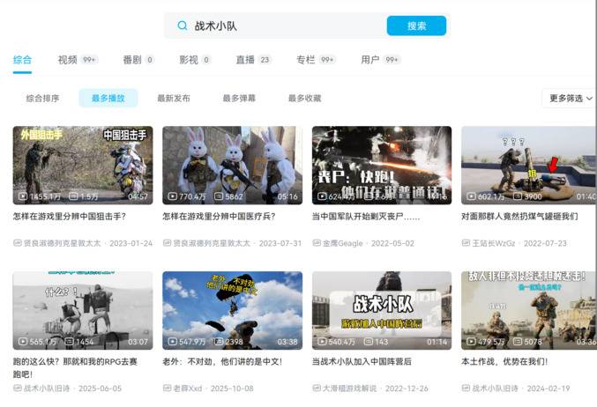Select 综合排序 sort option
This screenshot has width=597, height=407.
tap(42, 98)
